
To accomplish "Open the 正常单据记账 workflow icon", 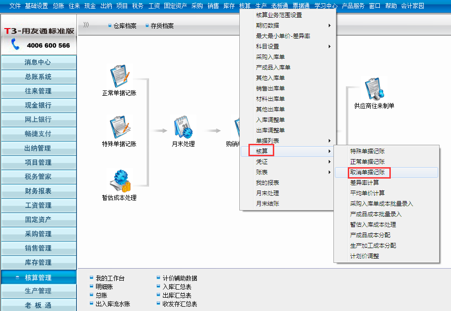I will pos(119,76).
